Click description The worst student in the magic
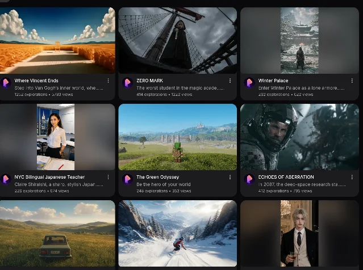The width and height of the screenshot is (363, 270). tap(180, 88)
